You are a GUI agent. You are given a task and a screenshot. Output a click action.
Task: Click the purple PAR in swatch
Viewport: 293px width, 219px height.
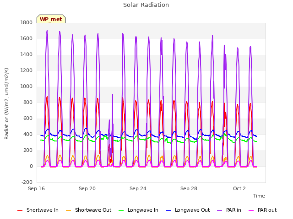pyautogui.click(x=220, y=211)
